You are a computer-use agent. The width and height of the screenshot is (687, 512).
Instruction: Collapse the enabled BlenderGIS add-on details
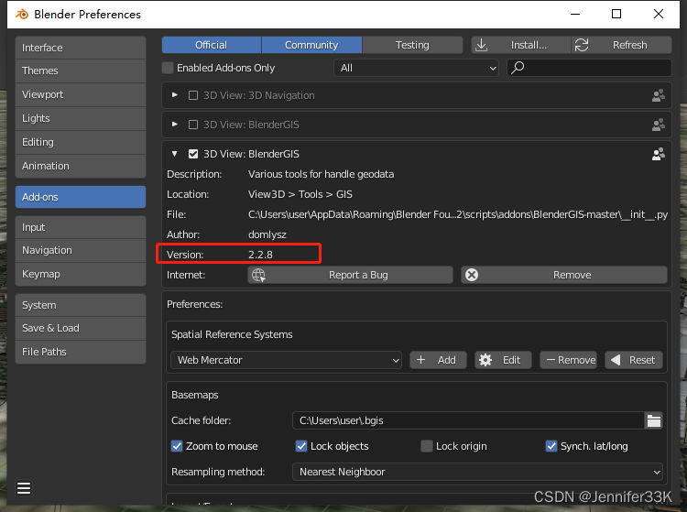[174, 154]
